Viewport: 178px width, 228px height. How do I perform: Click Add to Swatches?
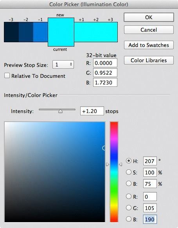[149, 45]
